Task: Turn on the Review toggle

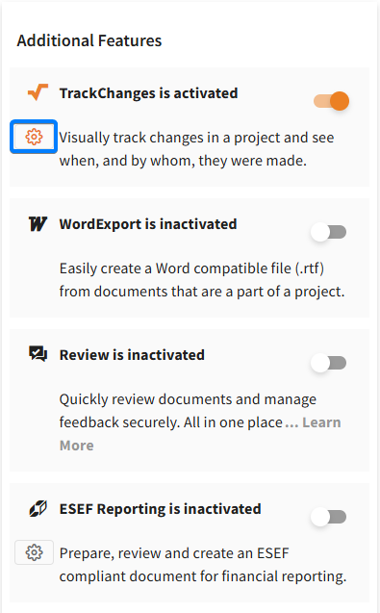Action: (328, 363)
